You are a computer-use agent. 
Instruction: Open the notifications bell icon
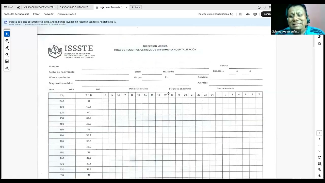point(265,7)
